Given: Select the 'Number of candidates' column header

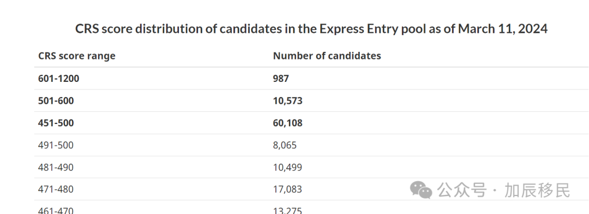Looking at the screenshot, I should 327,56.
